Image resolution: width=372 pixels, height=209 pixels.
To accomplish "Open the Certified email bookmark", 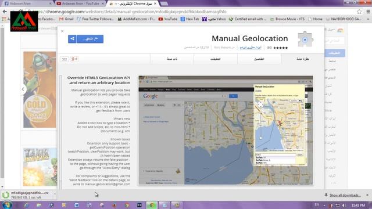I will 248,19.
